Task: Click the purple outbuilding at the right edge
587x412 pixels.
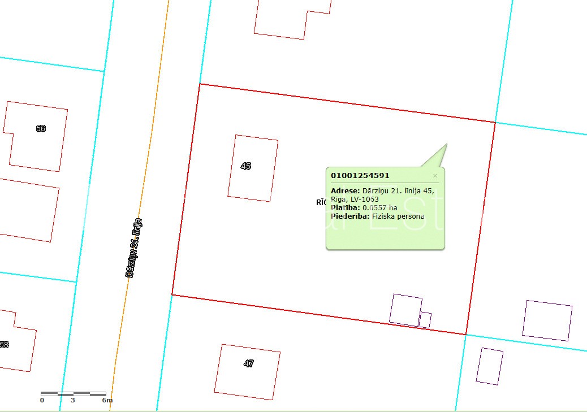Action: click(547, 320)
